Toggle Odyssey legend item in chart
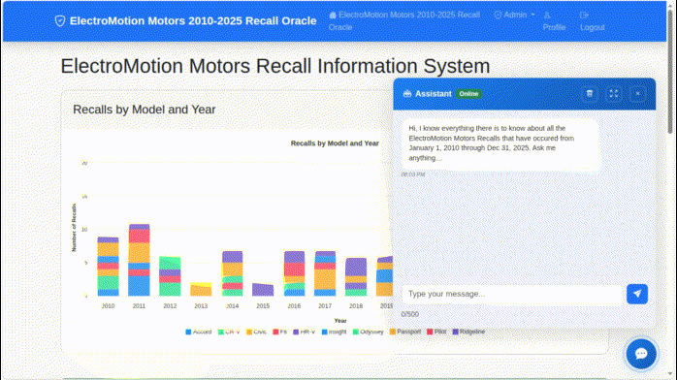Viewport: 677px width, 380px height. click(368, 332)
